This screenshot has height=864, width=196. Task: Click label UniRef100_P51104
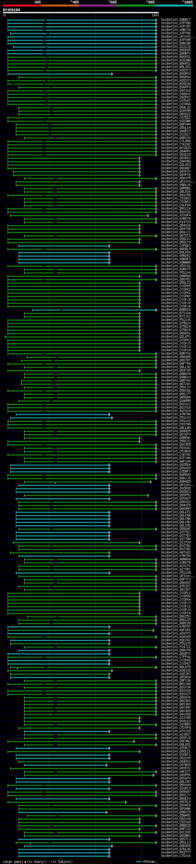click(x=176, y=273)
